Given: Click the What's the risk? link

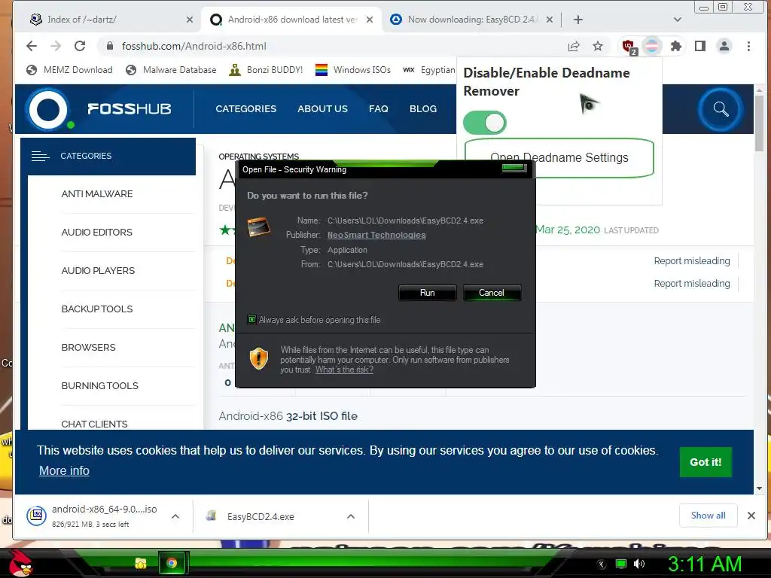Looking at the screenshot, I should pos(344,370).
